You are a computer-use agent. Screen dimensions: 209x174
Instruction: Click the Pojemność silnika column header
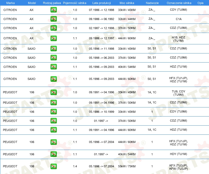(x=75, y=3)
